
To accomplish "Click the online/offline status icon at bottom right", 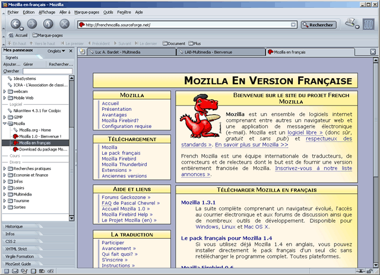I will point(361,271).
